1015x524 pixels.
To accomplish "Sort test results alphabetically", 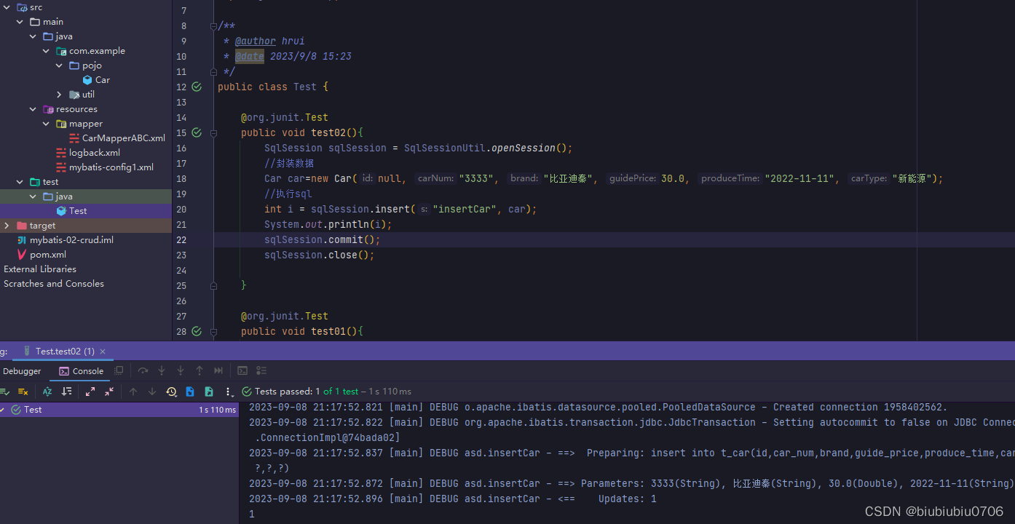I will [47, 392].
